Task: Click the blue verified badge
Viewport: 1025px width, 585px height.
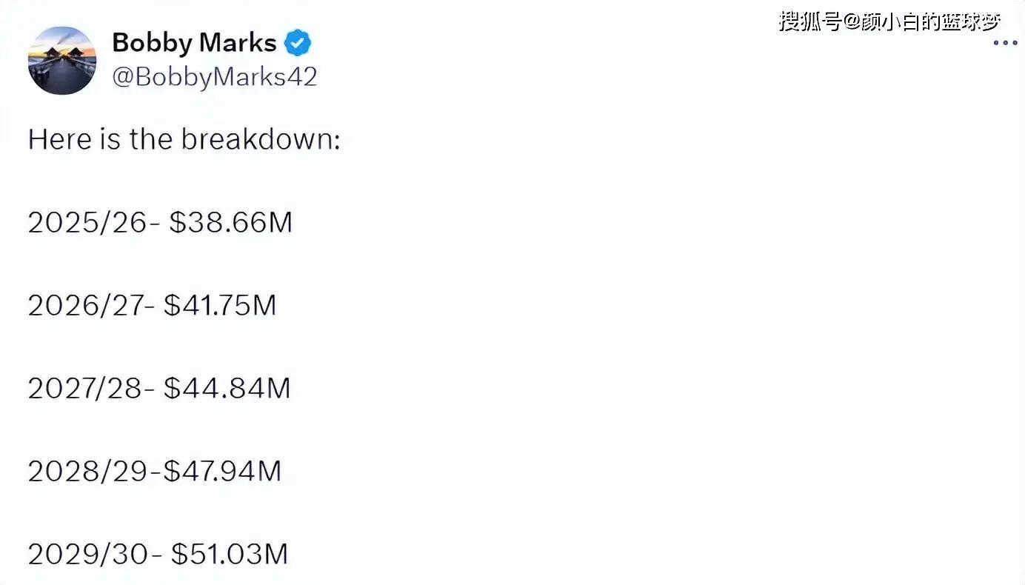Action: (x=298, y=44)
